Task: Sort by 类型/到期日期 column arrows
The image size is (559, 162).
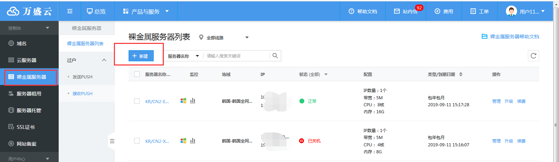Action: coord(460,74)
